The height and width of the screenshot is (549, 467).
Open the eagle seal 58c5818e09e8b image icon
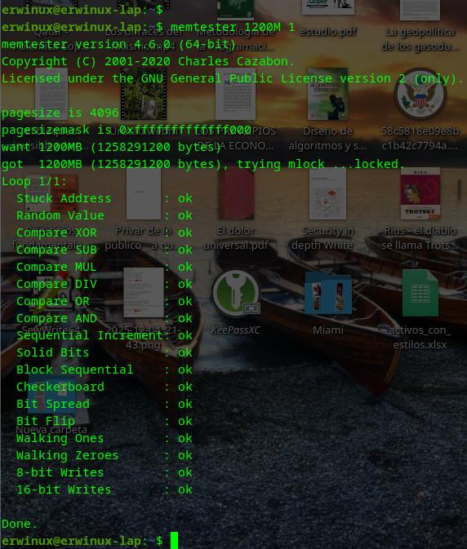(x=420, y=94)
